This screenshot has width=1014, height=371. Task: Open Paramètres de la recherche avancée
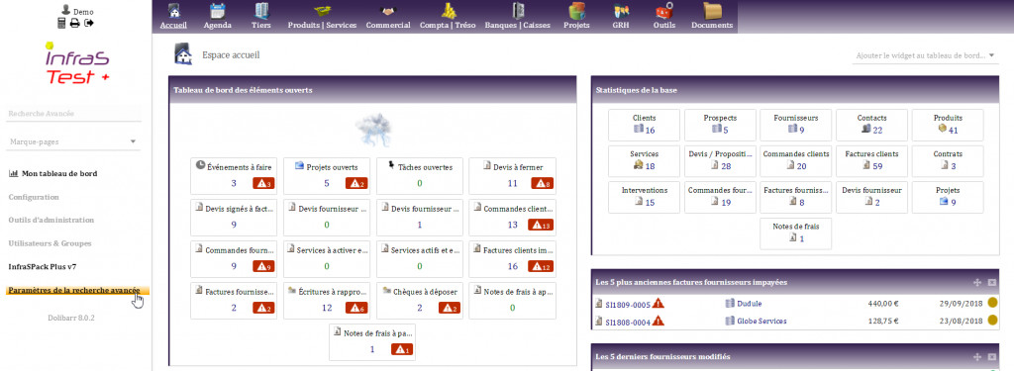point(73,290)
